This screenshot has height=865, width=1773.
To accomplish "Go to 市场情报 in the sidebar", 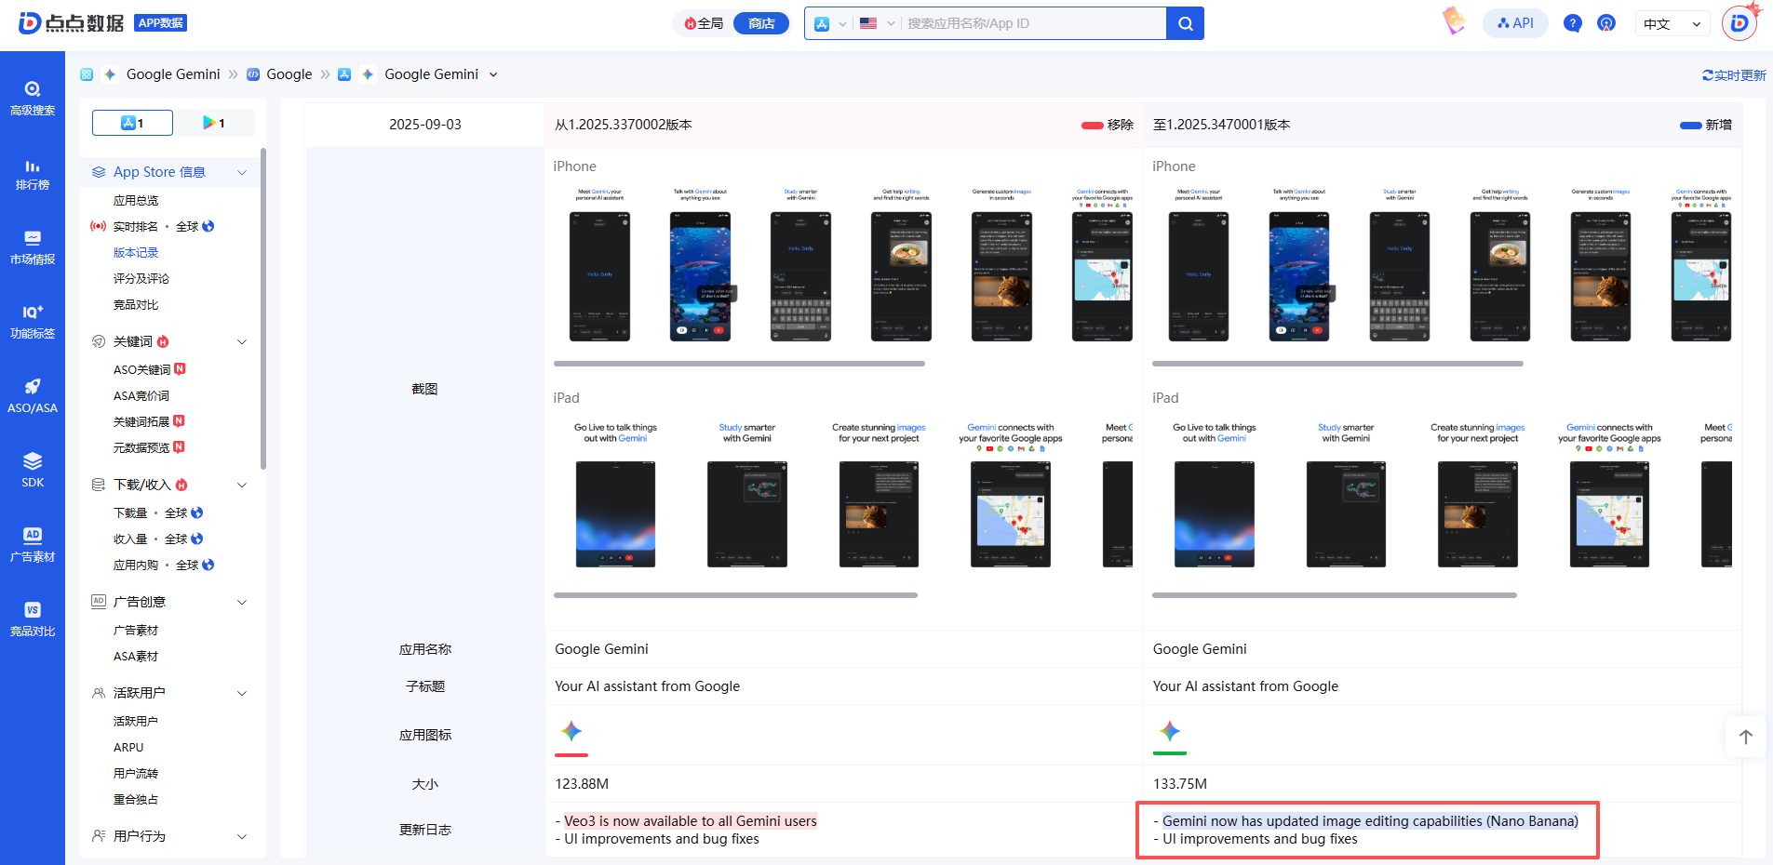I will pos(33,247).
